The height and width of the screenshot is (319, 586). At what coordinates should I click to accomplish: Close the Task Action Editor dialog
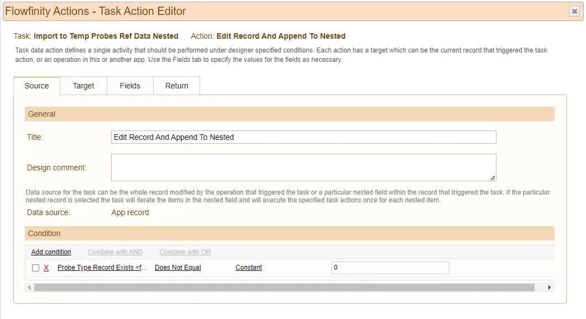(574, 11)
